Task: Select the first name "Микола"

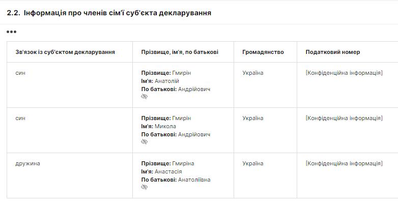Action: (165, 126)
